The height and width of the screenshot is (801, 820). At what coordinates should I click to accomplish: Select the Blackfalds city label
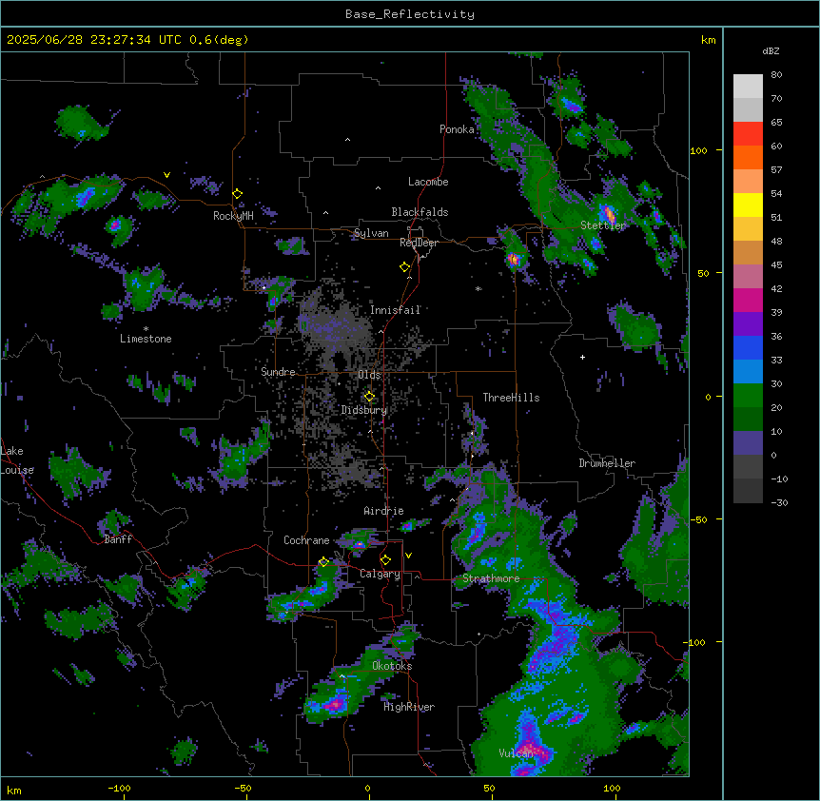tap(420, 212)
